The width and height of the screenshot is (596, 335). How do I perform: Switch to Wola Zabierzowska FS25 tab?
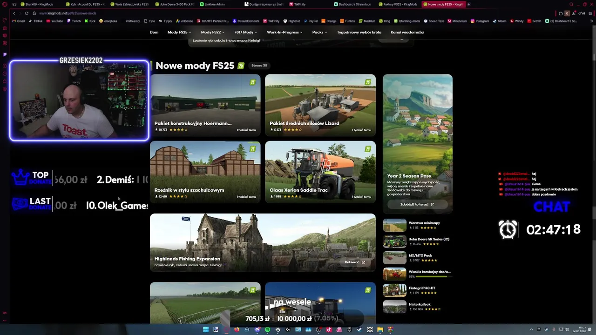click(130, 4)
